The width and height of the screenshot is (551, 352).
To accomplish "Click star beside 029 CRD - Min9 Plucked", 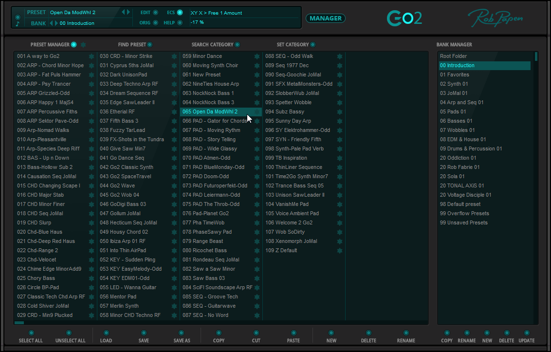I will [92, 315].
